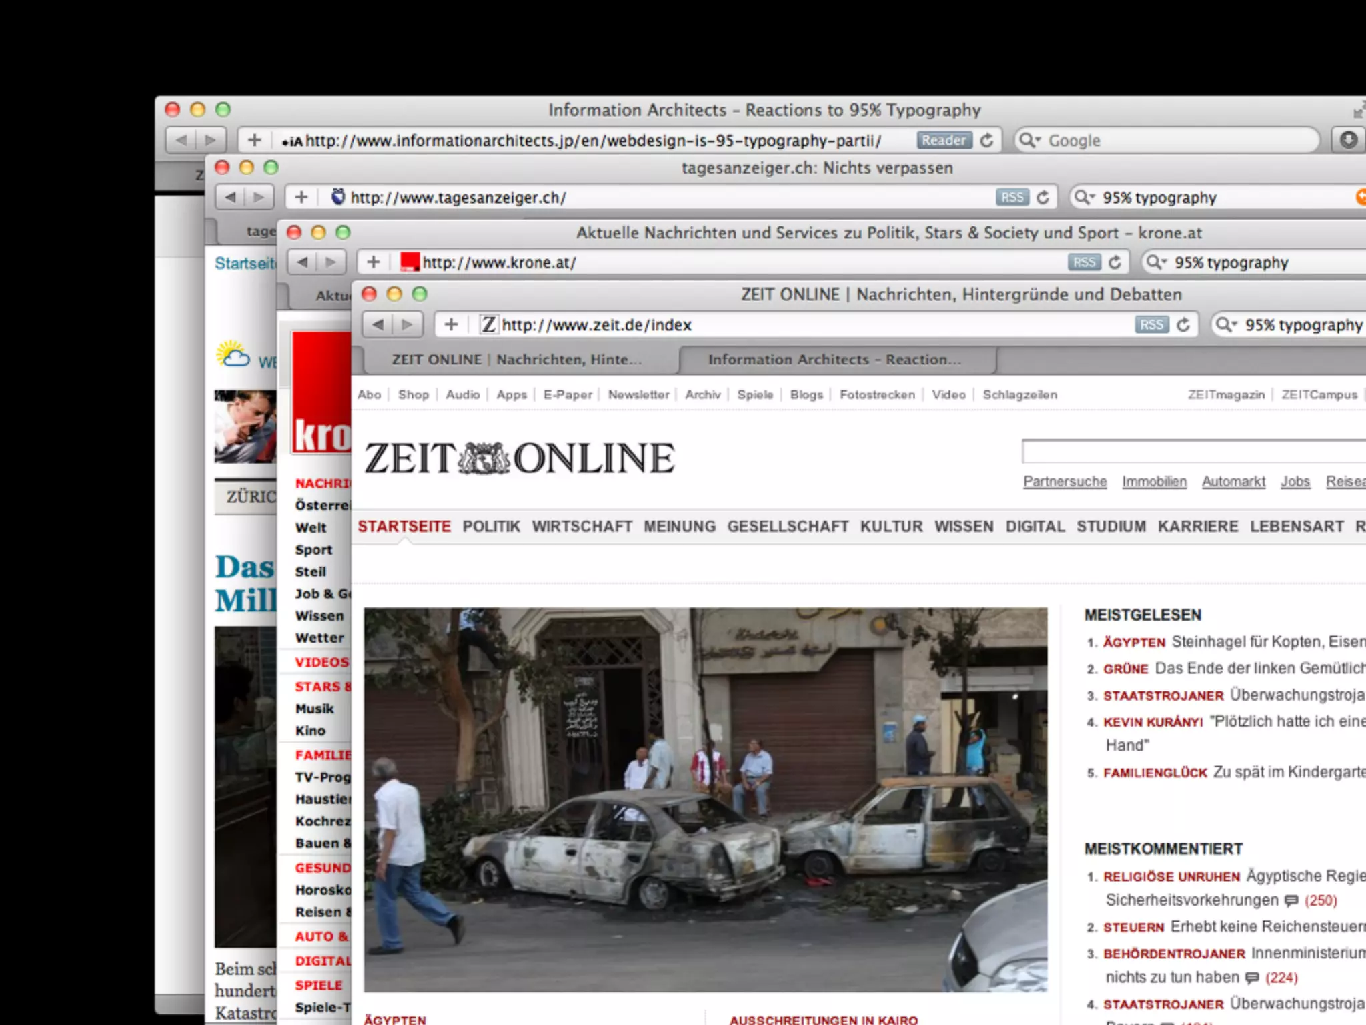Click the RSS button in the zeit.de address bar
This screenshot has width=1366, height=1025.
pos(1151,325)
